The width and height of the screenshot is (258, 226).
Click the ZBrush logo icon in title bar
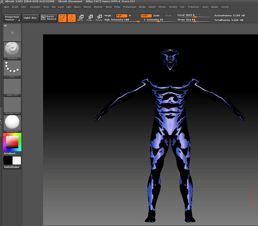(2, 2)
